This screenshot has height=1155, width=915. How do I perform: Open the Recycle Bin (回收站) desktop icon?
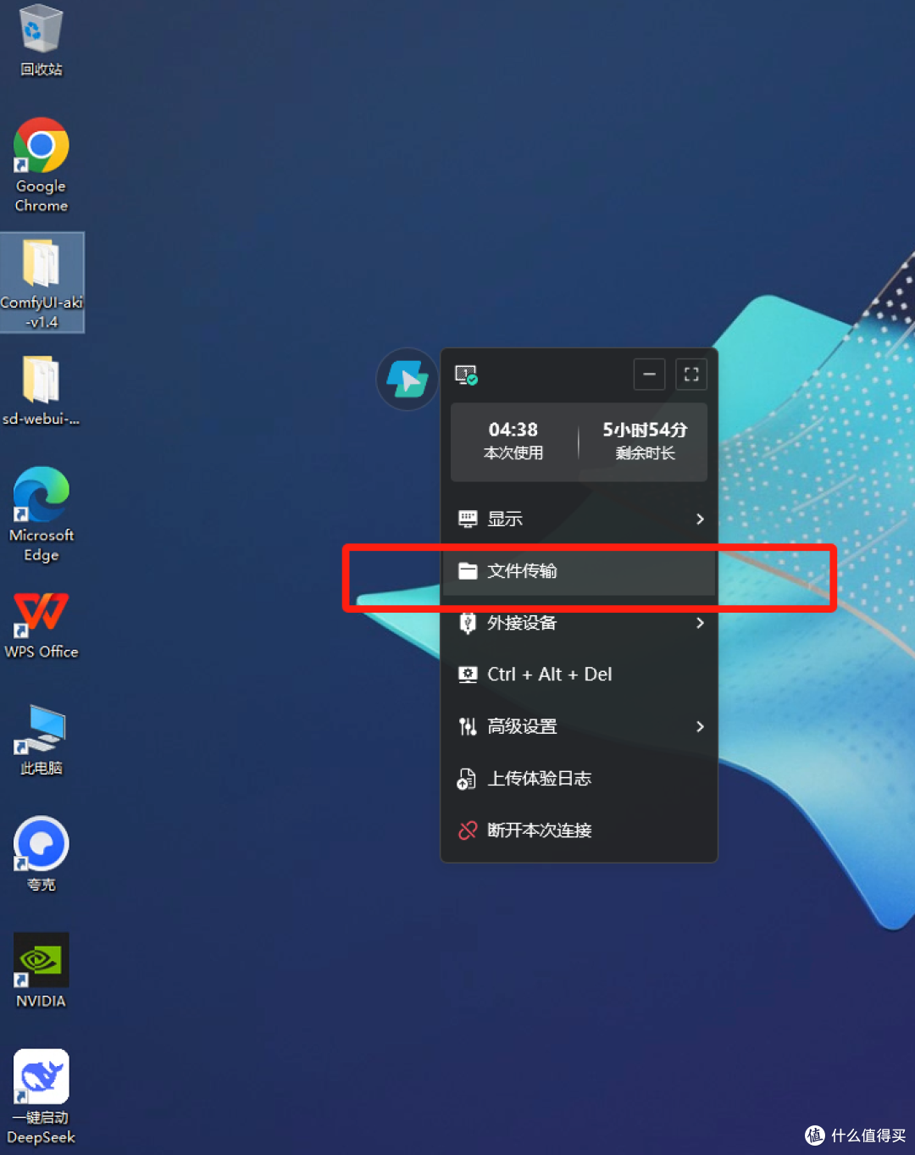41,40
